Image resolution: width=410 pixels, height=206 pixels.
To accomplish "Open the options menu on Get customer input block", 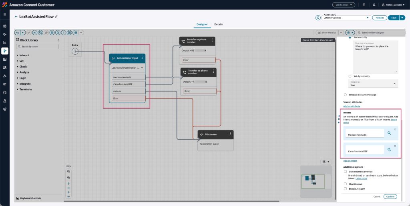I will click(142, 57).
